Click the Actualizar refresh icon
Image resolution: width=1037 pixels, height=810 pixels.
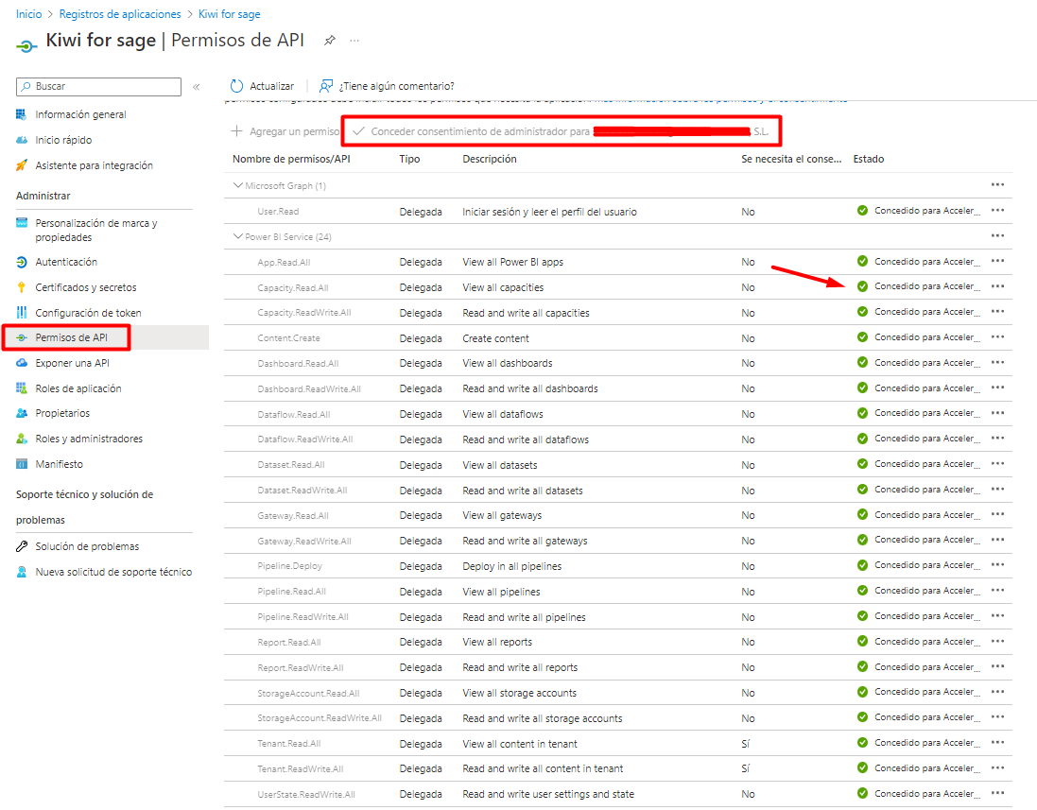click(x=236, y=86)
